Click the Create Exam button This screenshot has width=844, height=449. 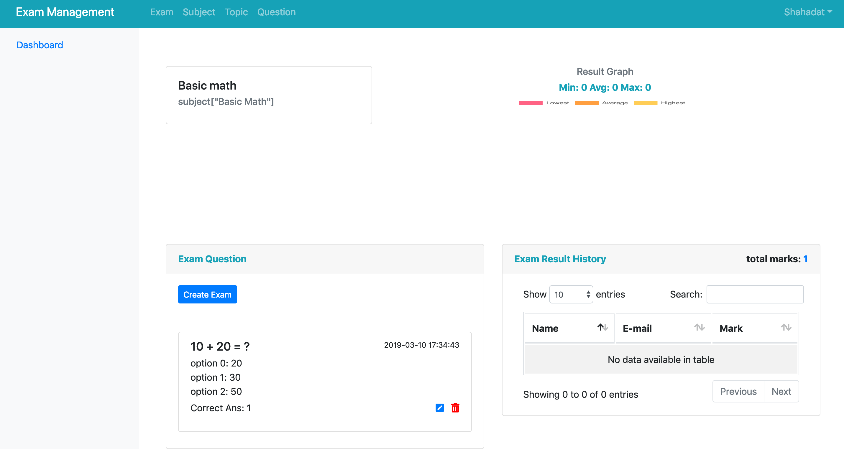207,294
